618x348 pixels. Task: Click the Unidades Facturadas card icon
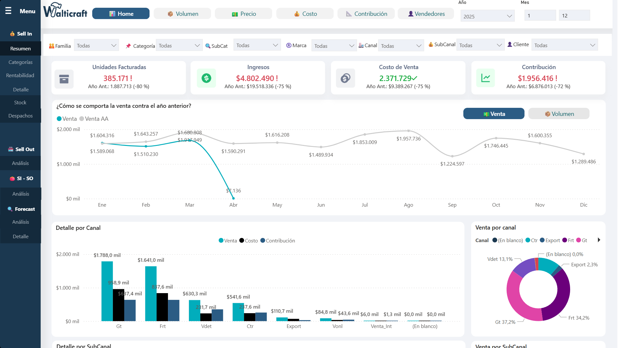[64, 79]
